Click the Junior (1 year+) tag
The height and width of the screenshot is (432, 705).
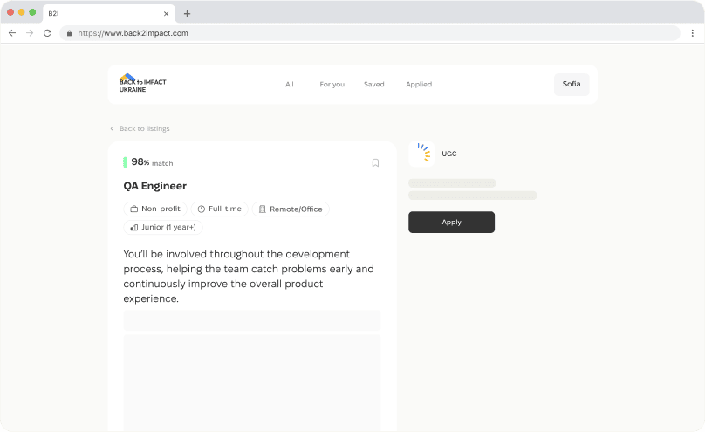point(163,228)
